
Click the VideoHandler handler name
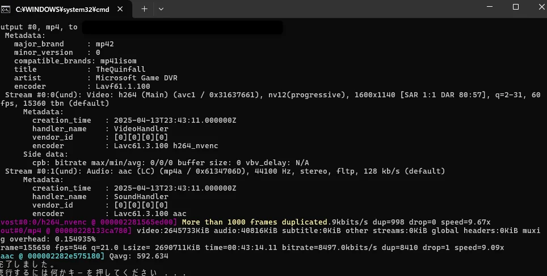[x=141, y=129]
